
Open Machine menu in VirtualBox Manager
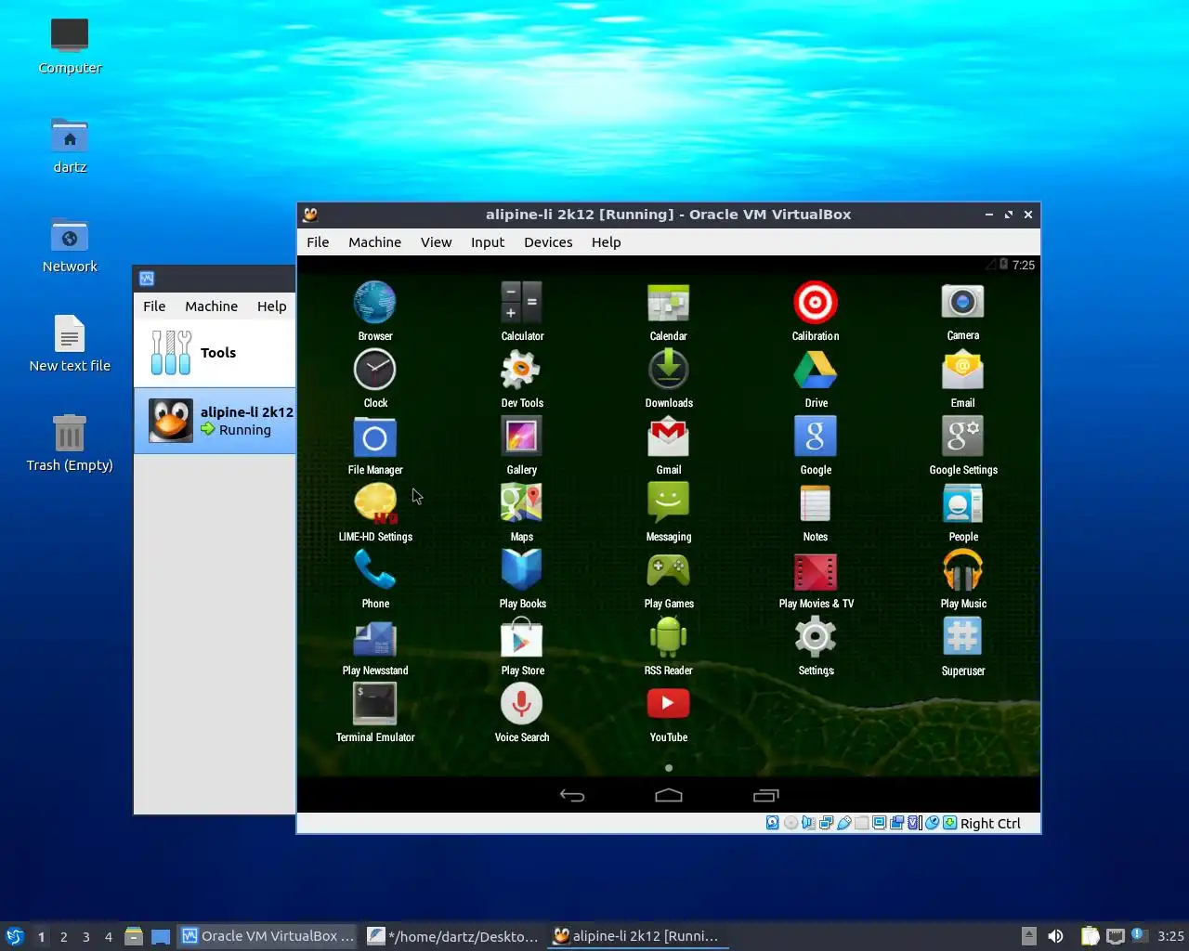coord(211,306)
